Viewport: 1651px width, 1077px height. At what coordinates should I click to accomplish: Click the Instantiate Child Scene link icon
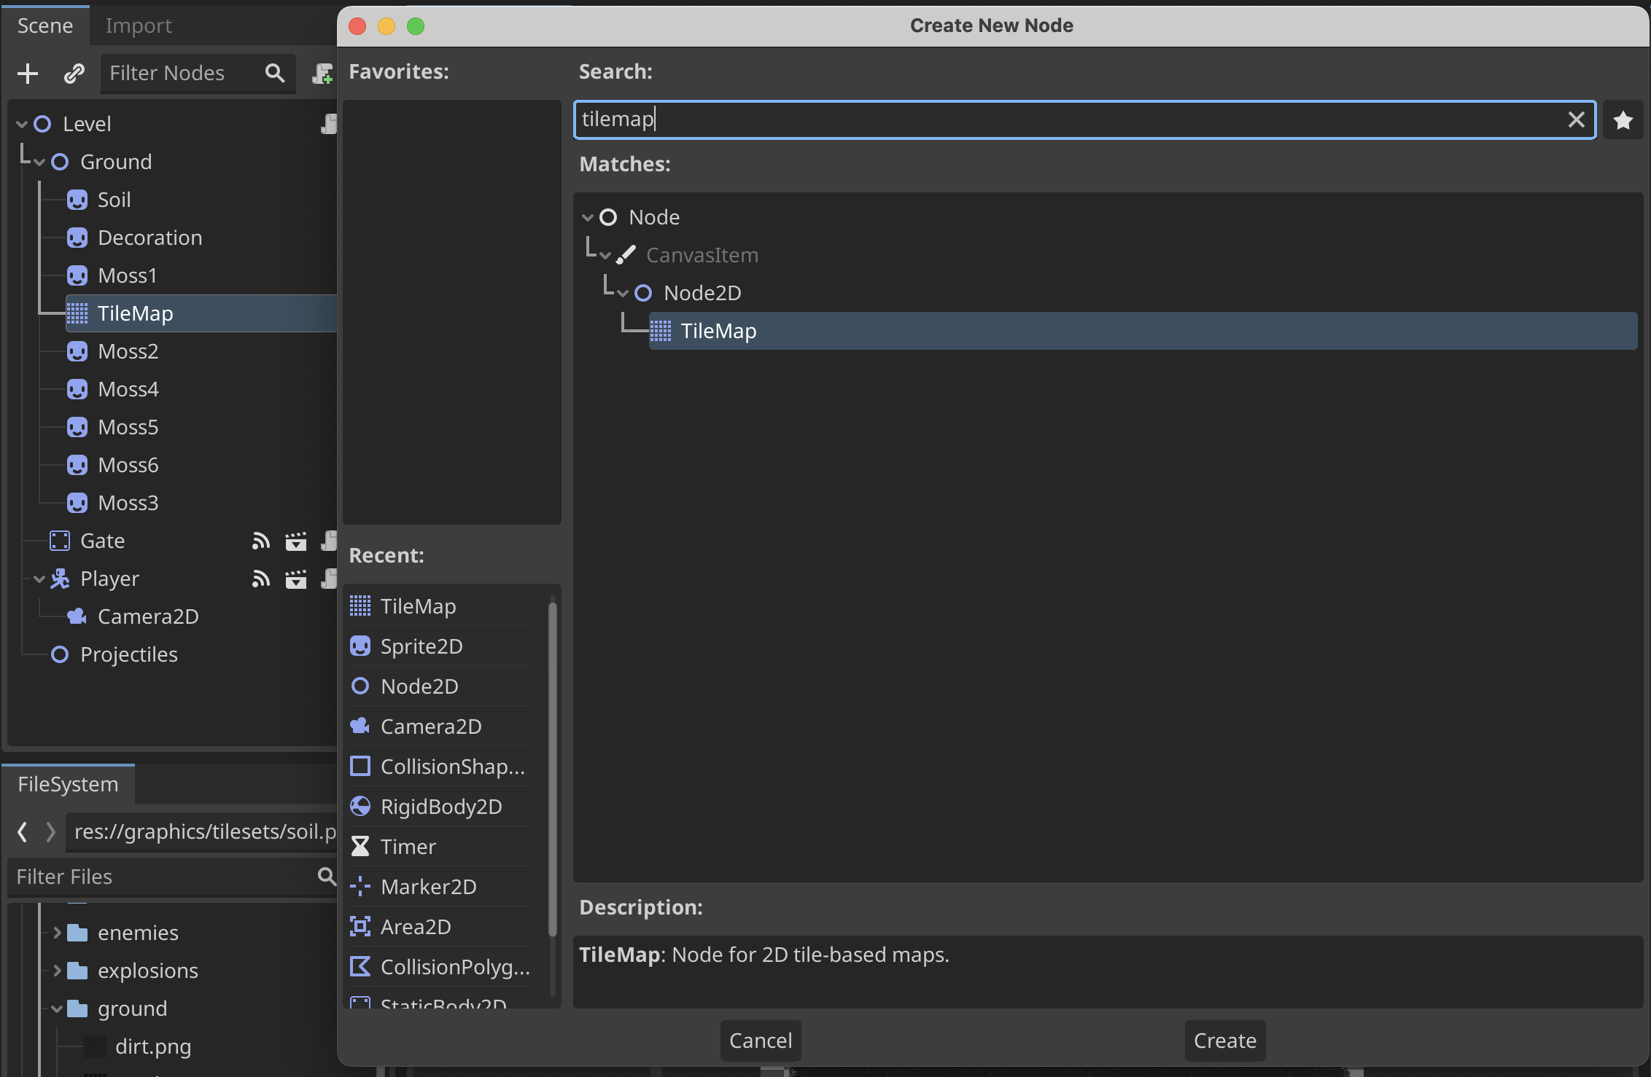[x=74, y=74]
